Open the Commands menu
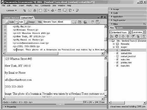The width and height of the screenshot is (147, 110). click(45, 5)
